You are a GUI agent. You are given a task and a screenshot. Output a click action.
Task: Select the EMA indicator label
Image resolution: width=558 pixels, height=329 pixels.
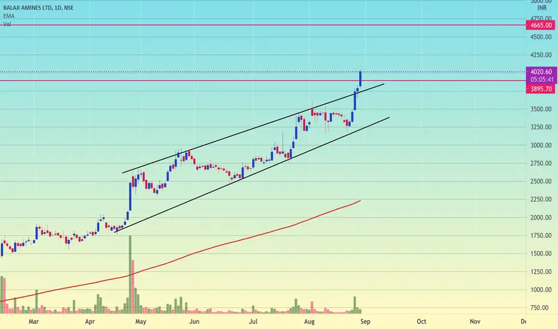pyautogui.click(x=9, y=16)
